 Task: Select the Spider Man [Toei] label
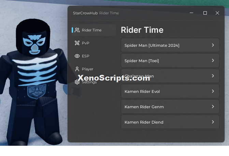(x=142, y=61)
